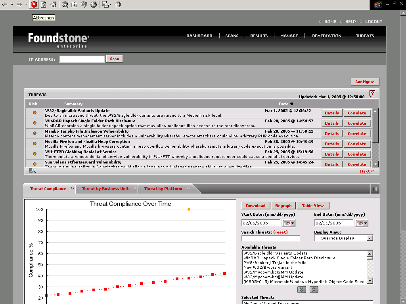406x304 pixels.
Task: Click threats list scrollbar down arrow
Action: coord(375,164)
